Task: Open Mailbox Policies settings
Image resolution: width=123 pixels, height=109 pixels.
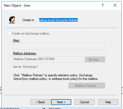Action: click(x=87, y=86)
